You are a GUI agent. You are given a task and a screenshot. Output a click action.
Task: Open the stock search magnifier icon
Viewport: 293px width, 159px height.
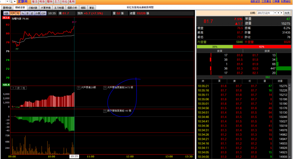[x=11, y=1]
